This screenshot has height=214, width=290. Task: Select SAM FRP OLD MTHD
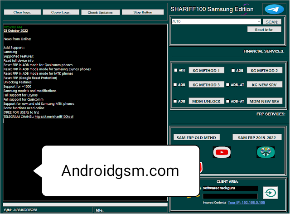pos(196,137)
